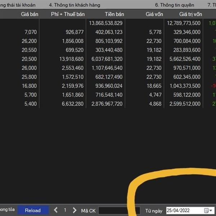The height and width of the screenshot is (216, 216).
Task: Go to next page arrow
Action: pos(75,210)
